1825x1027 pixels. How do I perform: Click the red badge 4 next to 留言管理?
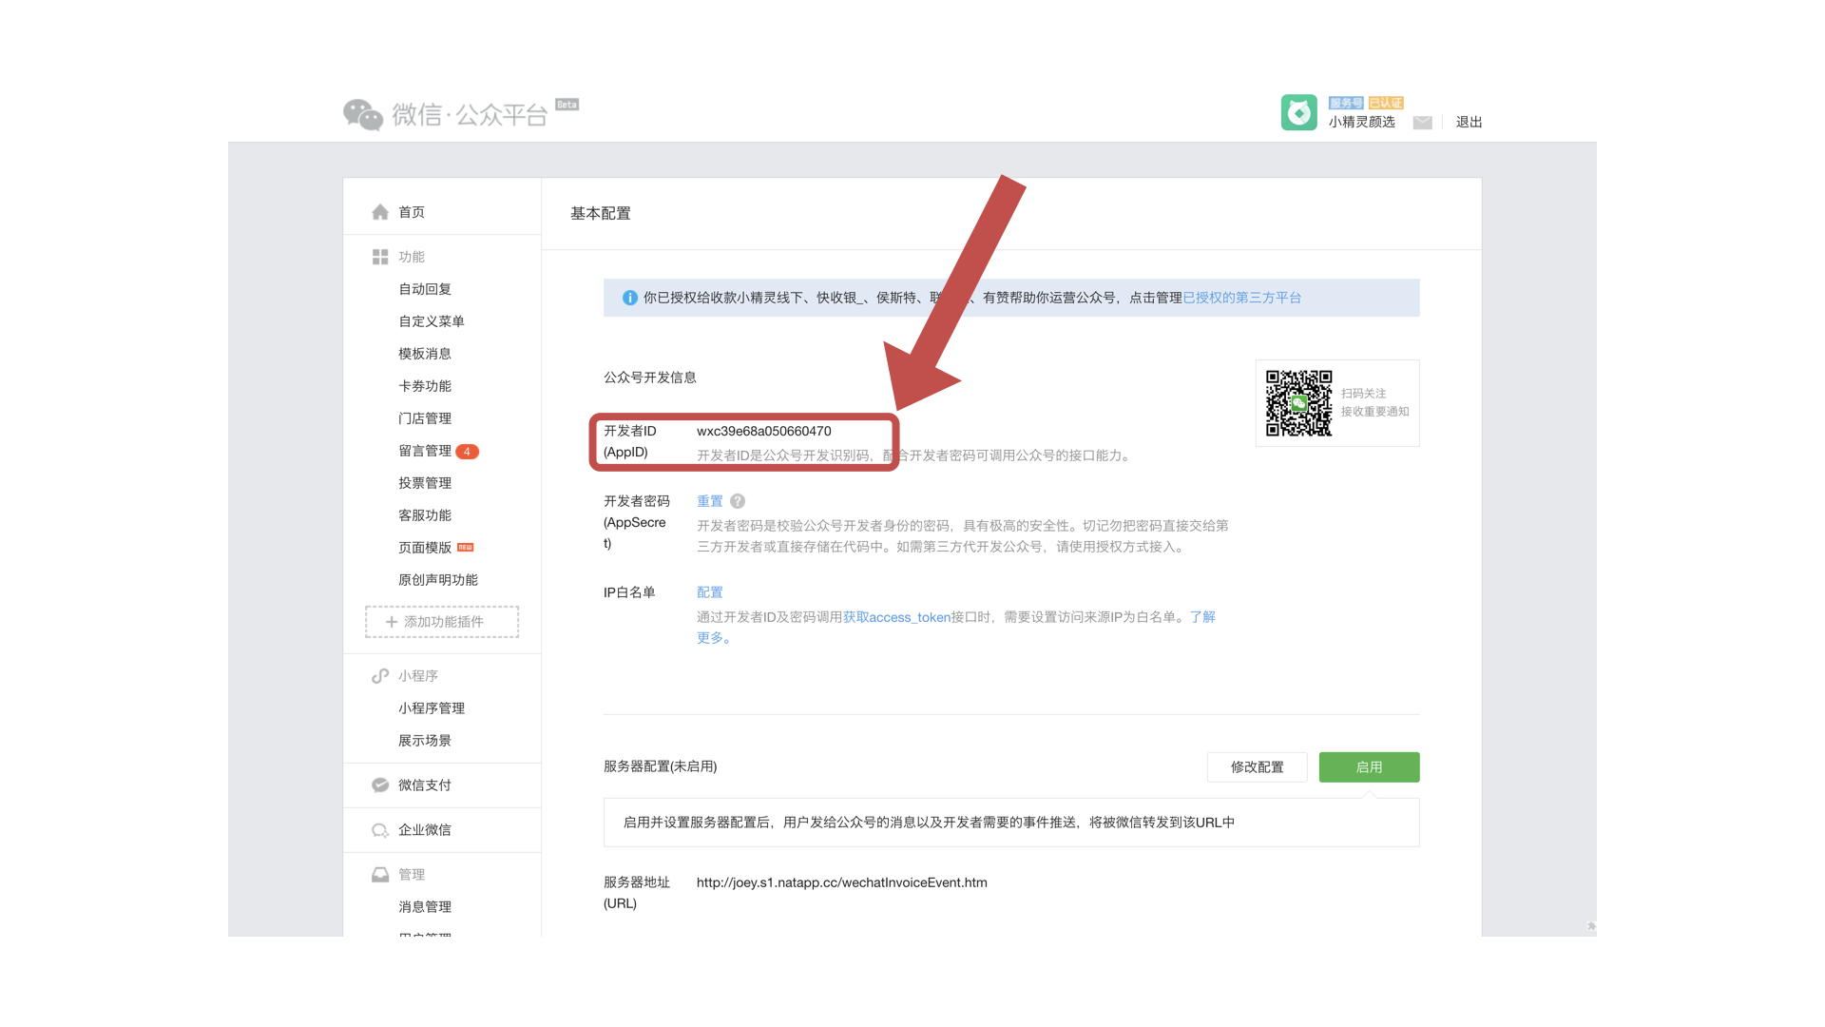pyautogui.click(x=467, y=452)
